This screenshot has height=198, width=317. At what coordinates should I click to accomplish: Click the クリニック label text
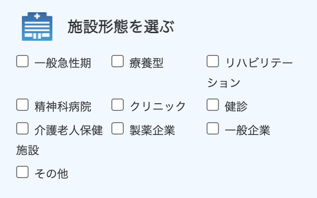(158, 107)
